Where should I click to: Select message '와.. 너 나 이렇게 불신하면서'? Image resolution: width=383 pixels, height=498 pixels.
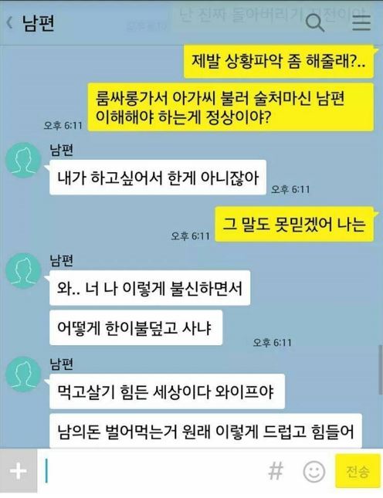(150, 288)
